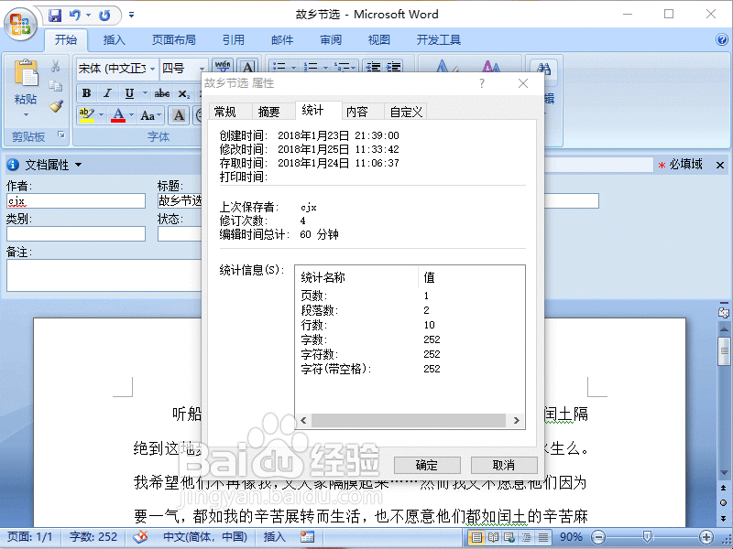Switch to the 插入 ribbon tab
This screenshot has height=549, width=733.
pyautogui.click(x=114, y=40)
